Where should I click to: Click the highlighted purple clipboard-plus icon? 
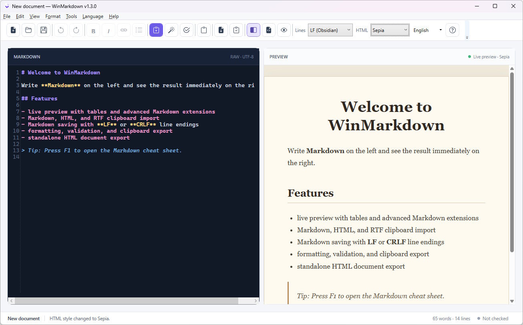coord(156,30)
